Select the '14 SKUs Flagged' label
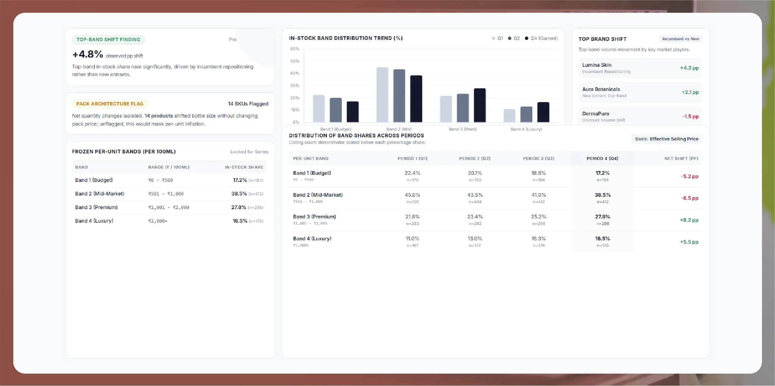775x386 pixels. [248, 104]
